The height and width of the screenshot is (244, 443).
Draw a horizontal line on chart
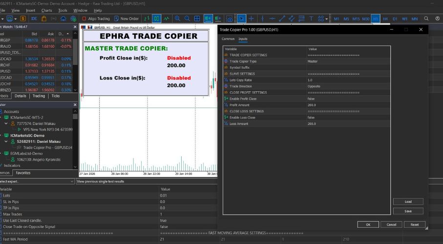[x=272, y=19]
